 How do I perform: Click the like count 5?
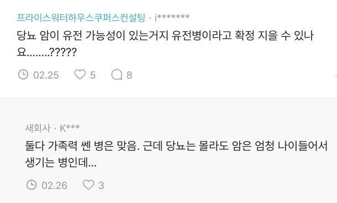click(x=93, y=75)
